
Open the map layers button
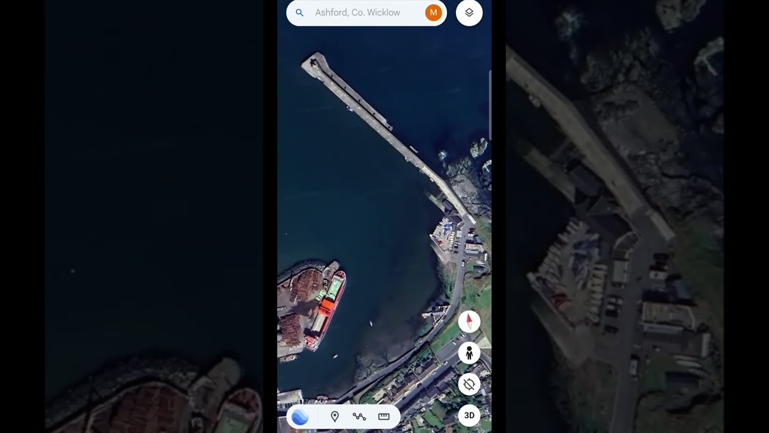pos(469,13)
